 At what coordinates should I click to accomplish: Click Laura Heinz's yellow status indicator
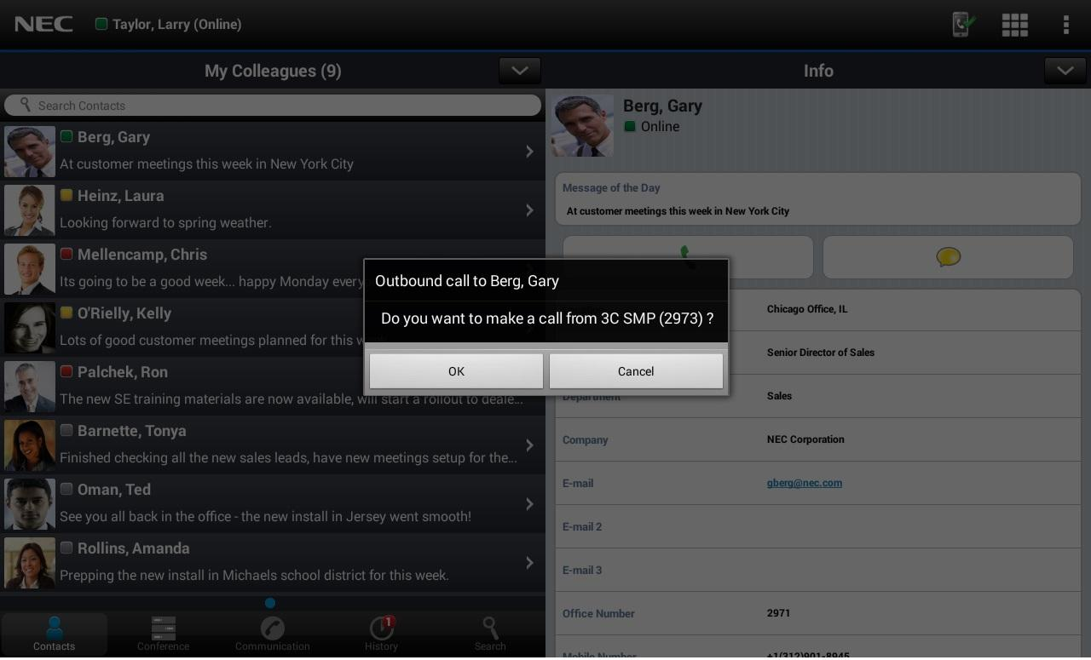click(66, 195)
